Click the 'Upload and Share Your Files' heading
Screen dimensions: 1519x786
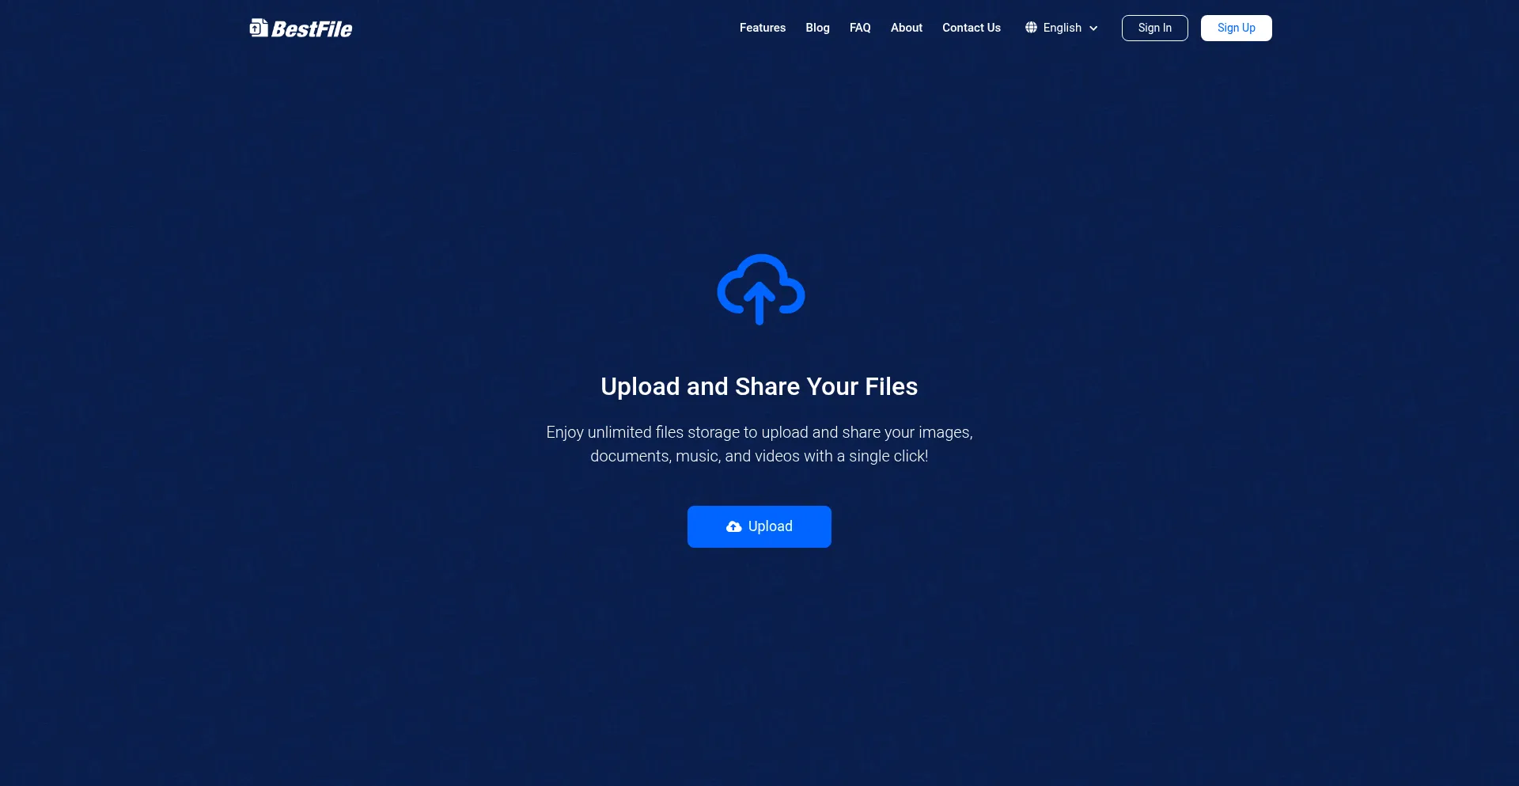(759, 386)
